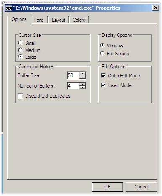Screen dimensions: 162x196
Task: Decrease Number of Buffers with down arrow
Action: click(x=82, y=88)
